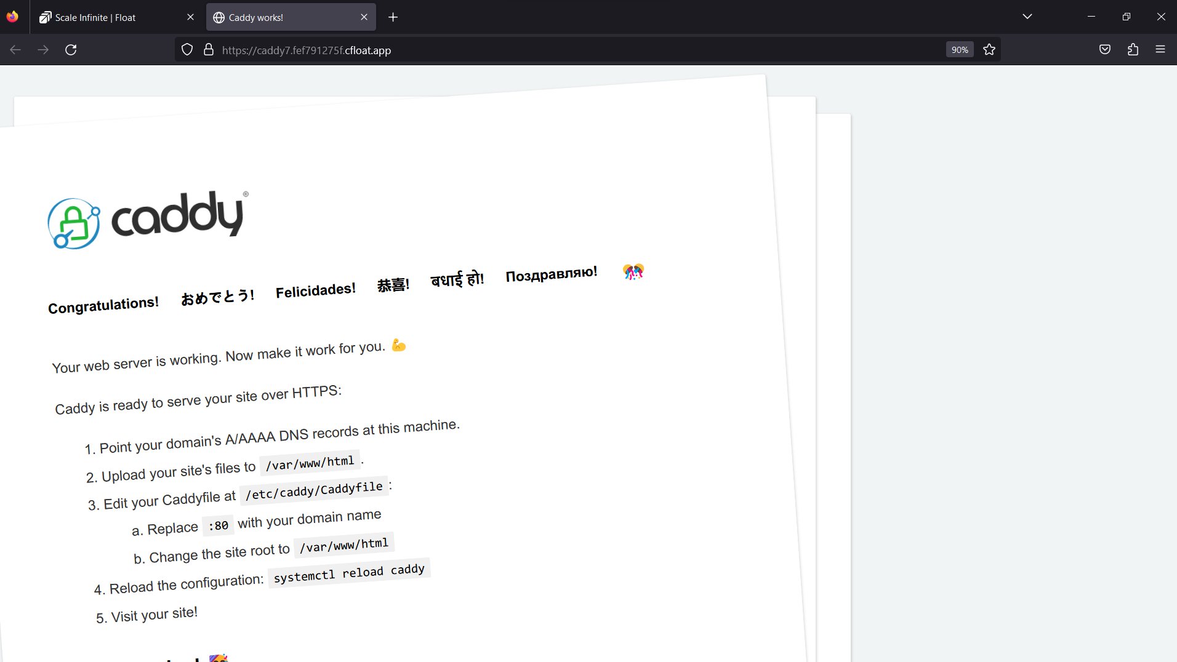Click the Caddy logo image

[x=148, y=220]
